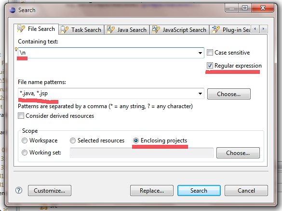Switch to the Task Search tab
This screenshot has height=211, width=282.
(81, 30)
